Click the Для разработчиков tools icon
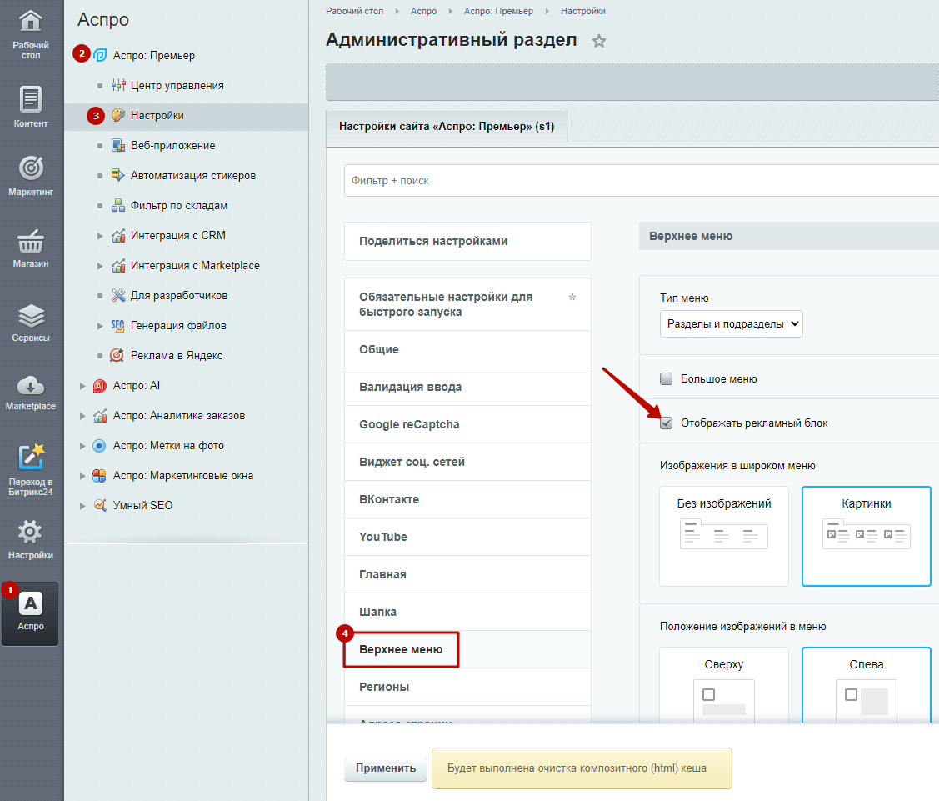939x801 pixels. tap(118, 295)
